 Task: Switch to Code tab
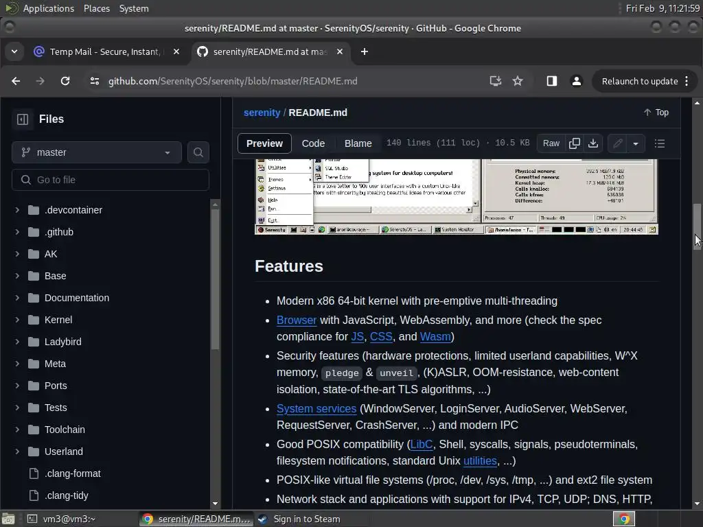[313, 143]
